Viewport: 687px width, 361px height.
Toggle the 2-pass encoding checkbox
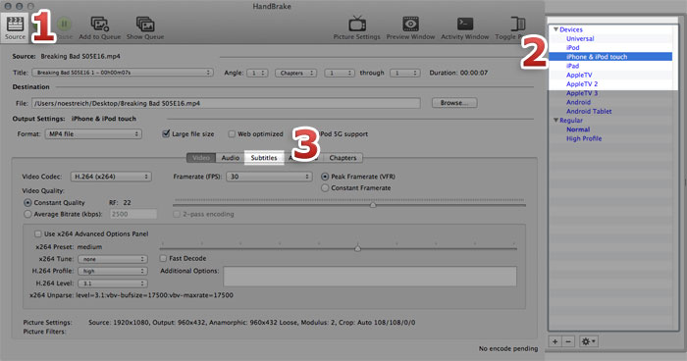[177, 214]
